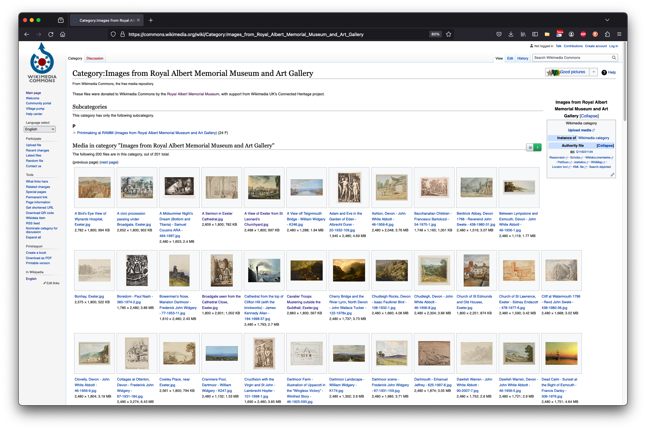Click the Wikimedia Commons home logo
646x430 pixels.
click(x=43, y=63)
